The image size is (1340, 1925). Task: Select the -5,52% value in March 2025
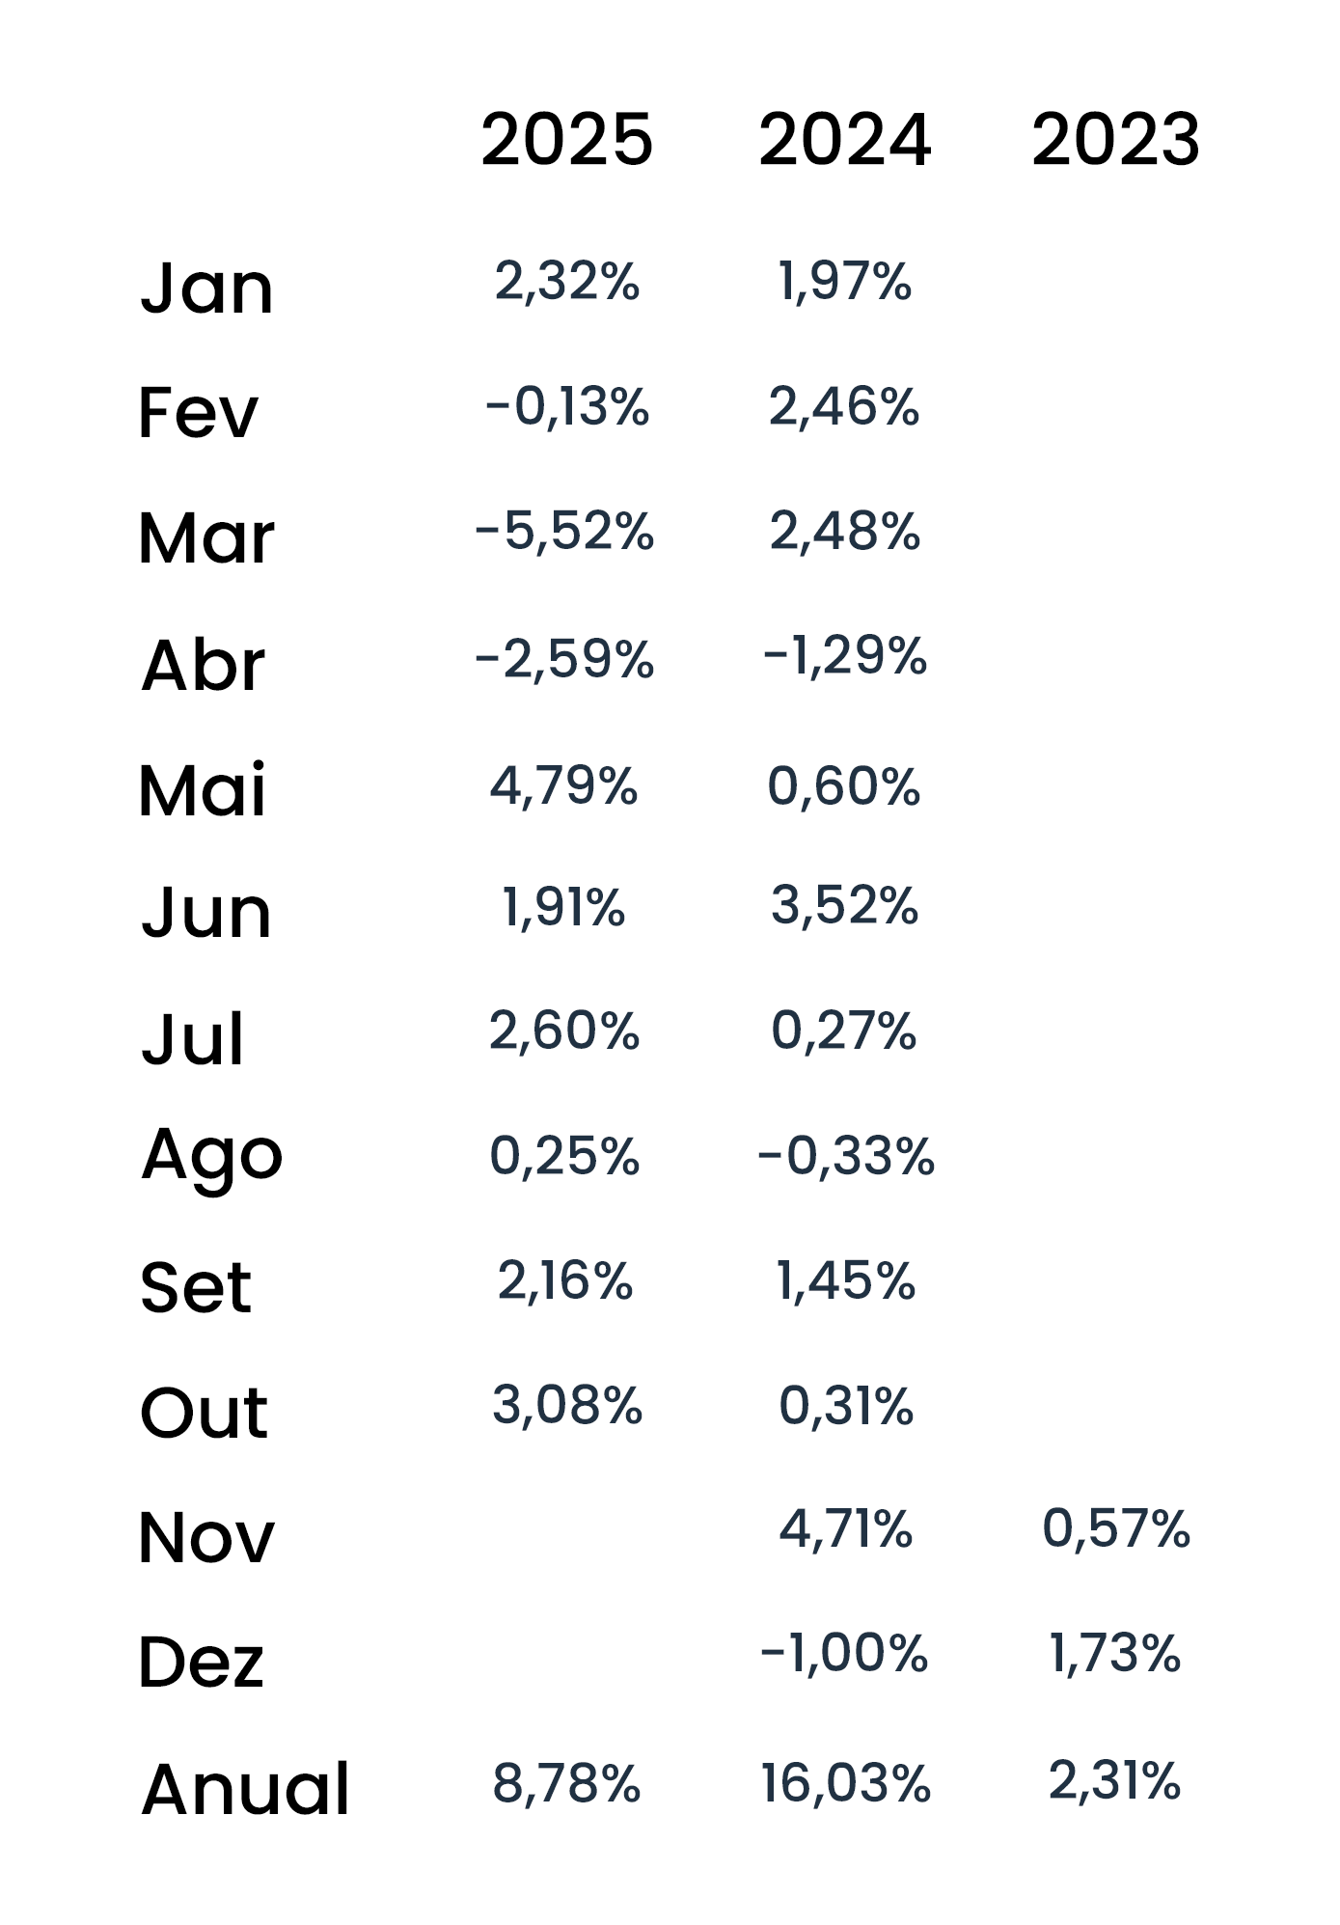564,532
